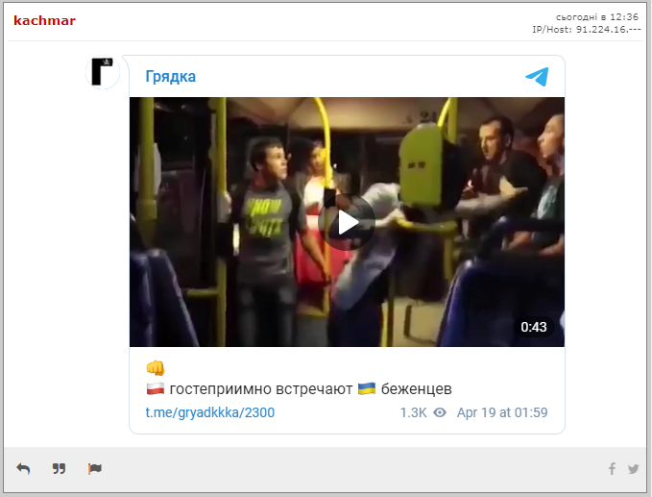This screenshot has height=497, width=652.
Task: Click the flag report icon
Action: pos(95,469)
